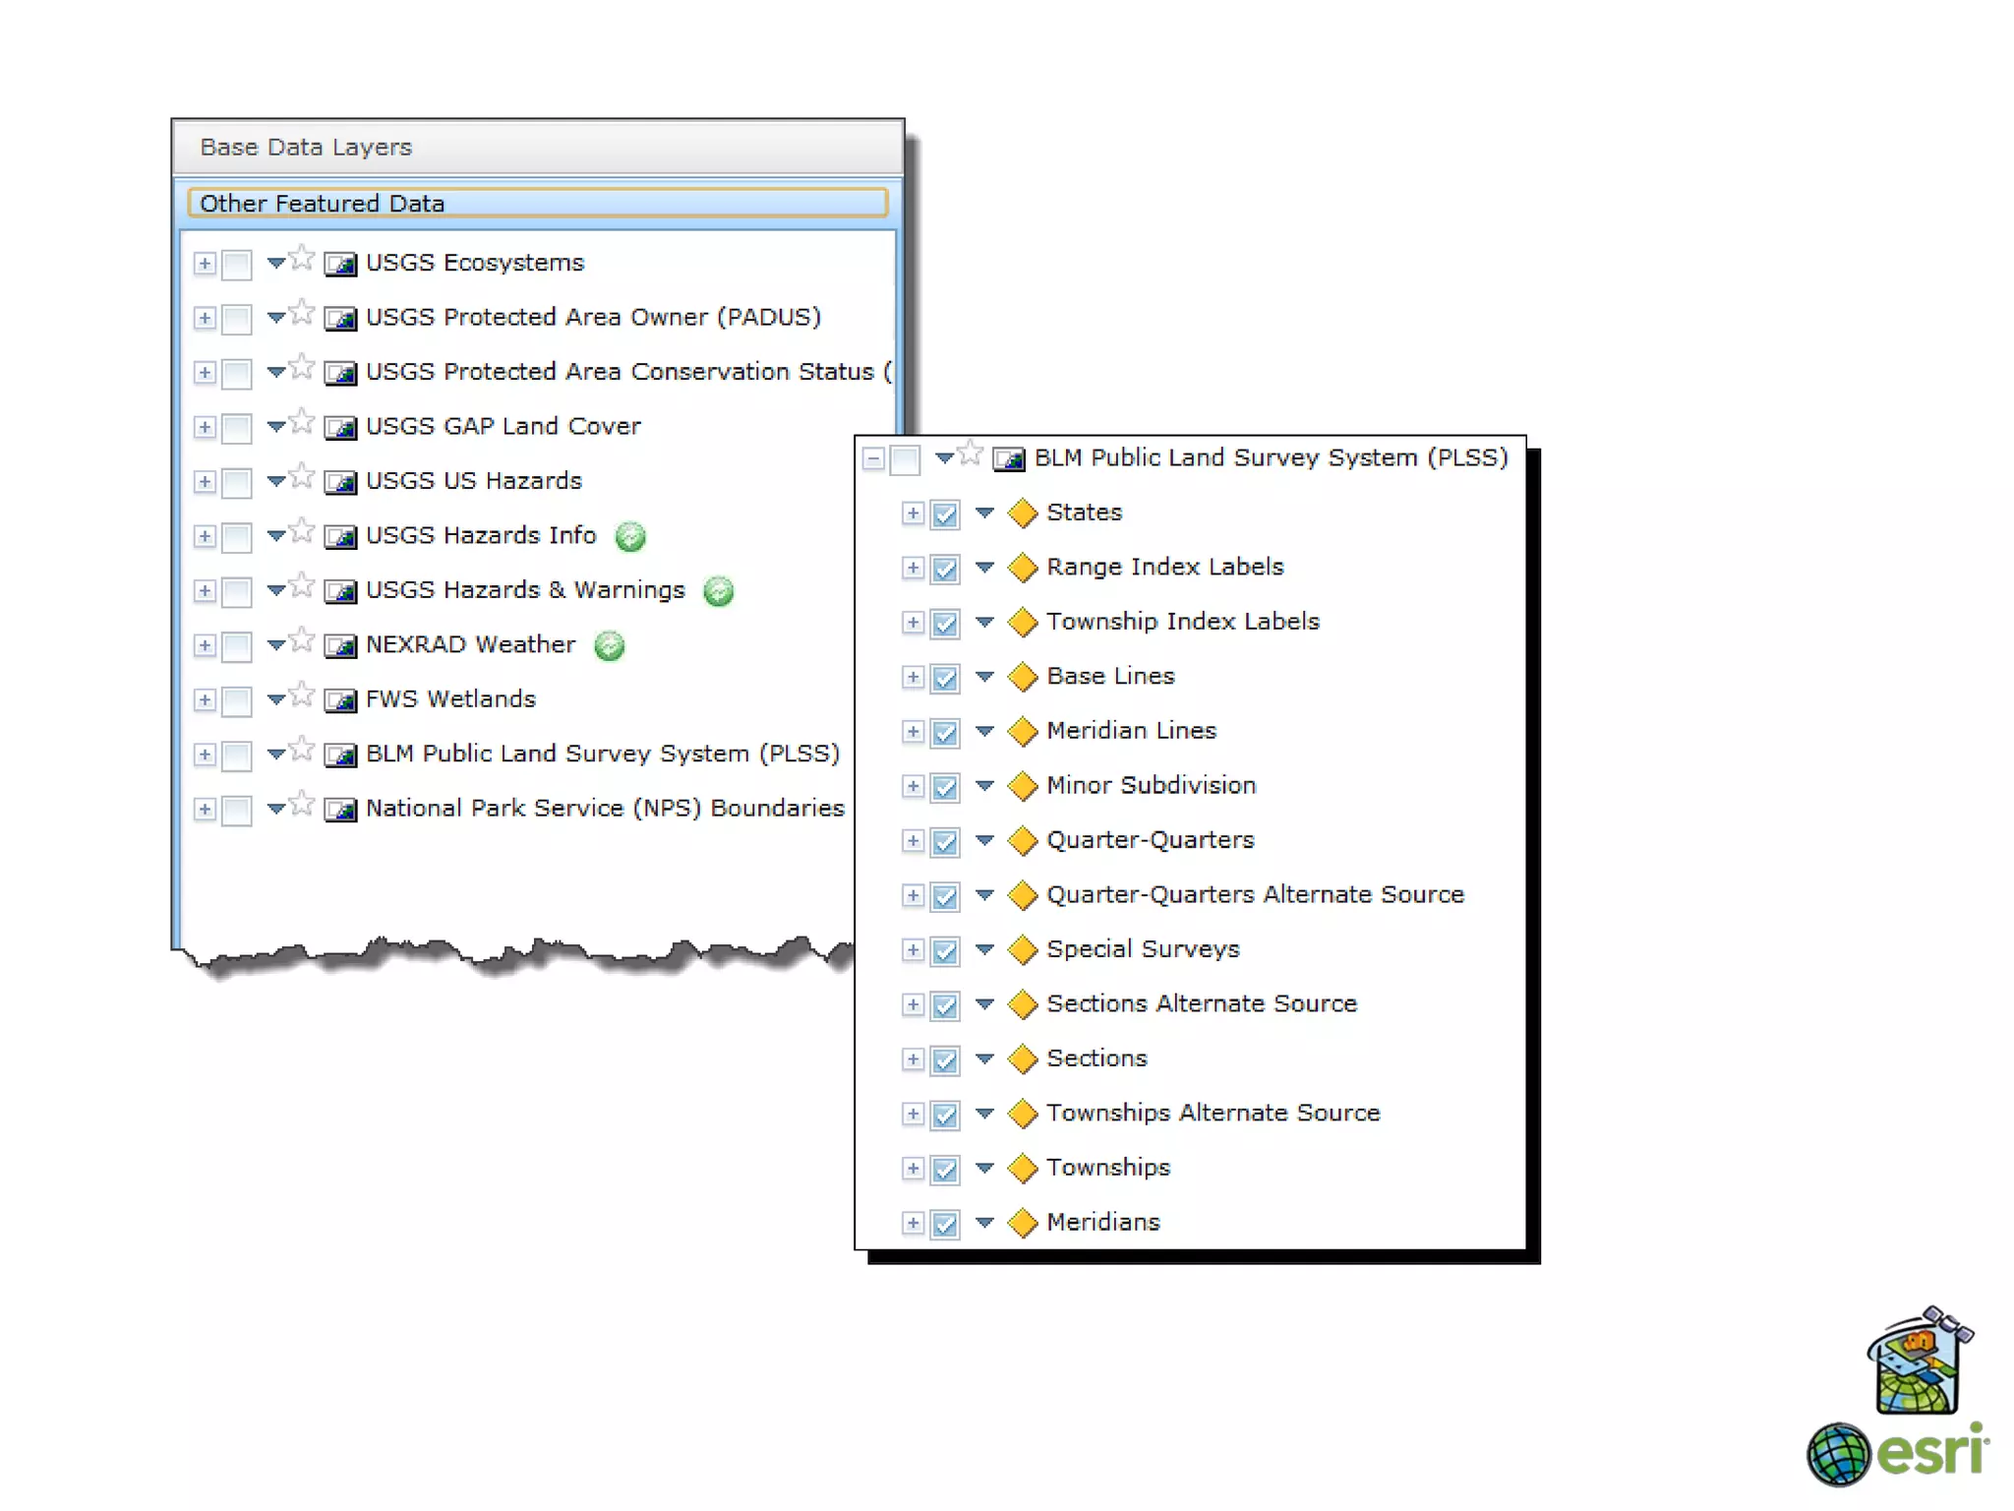Expand the USGS Protected Area Owner (PADUS) node
This screenshot has width=2014, height=1511.
(x=205, y=318)
